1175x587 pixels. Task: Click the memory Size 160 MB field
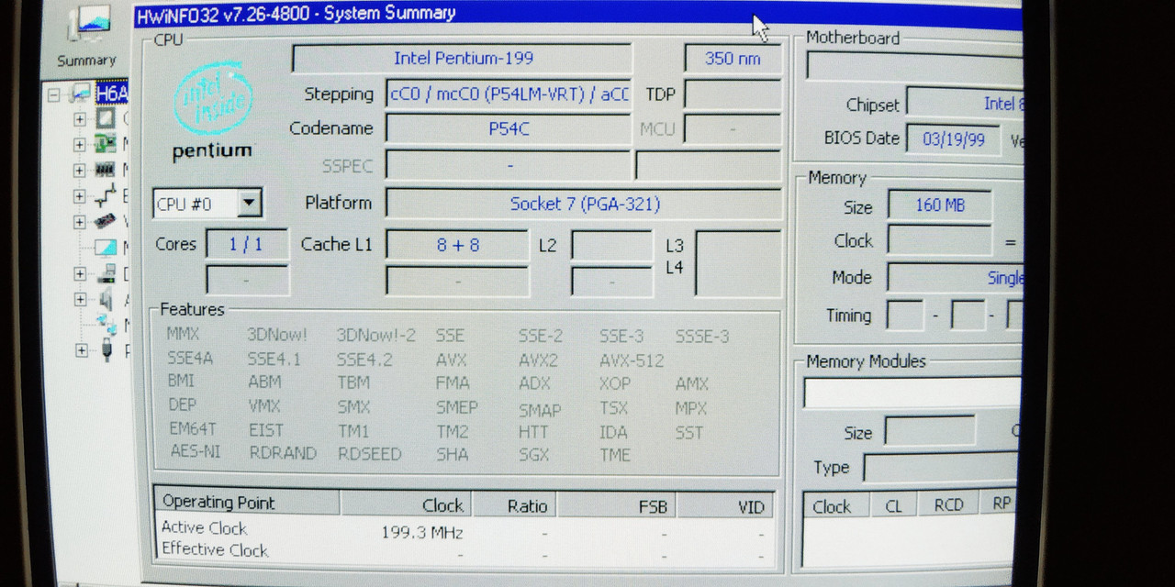(940, 205)
